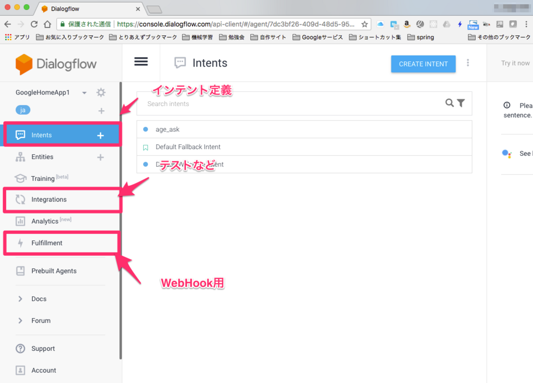This screenshot has height=383, width=533.
Task: Open 自作サイト bookmark folder
Action: pos(268,37)
